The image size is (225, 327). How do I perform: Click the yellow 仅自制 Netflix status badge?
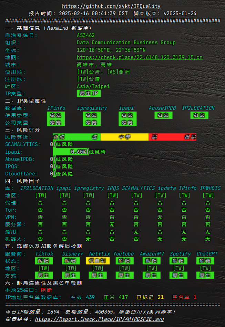click(x=98, y=261)
